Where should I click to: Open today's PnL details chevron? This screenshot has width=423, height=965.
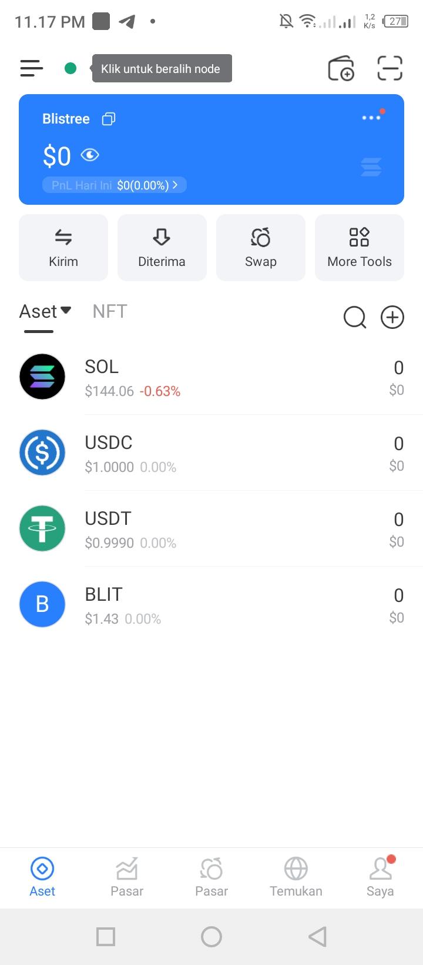[x=175, y=185]
